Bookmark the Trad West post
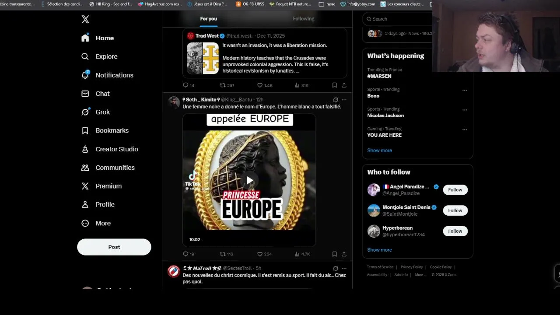 point(334,85)
